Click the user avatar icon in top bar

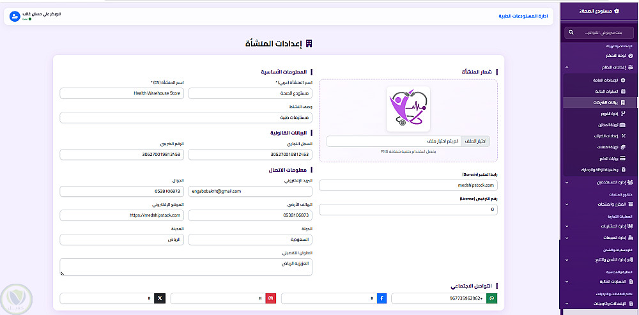pos(15,17)
